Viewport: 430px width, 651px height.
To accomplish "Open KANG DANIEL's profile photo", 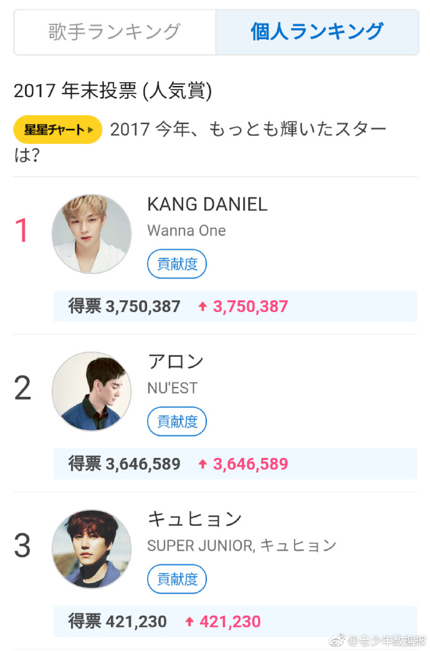I will [x=92, y=234].
